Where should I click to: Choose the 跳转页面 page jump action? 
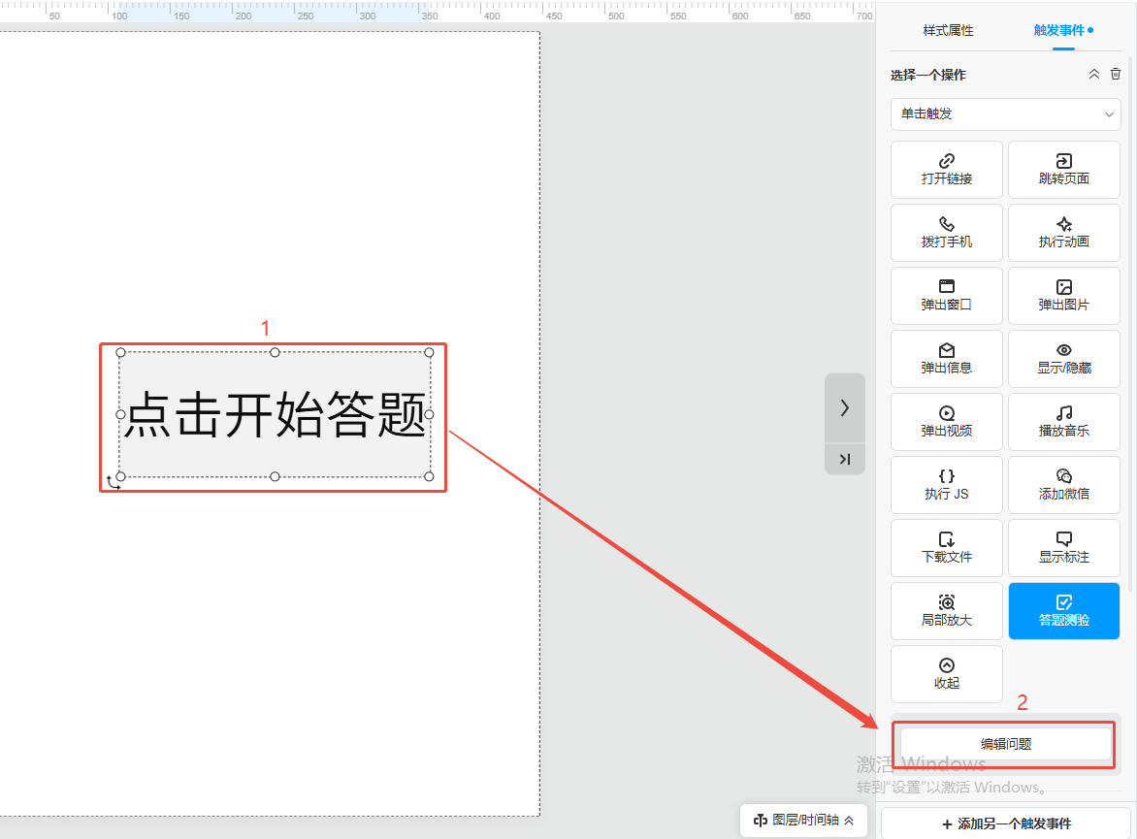pyautogui.click(x=1063, y=169)
